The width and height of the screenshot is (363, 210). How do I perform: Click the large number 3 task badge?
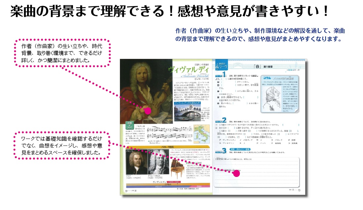(x=224, y=151)
